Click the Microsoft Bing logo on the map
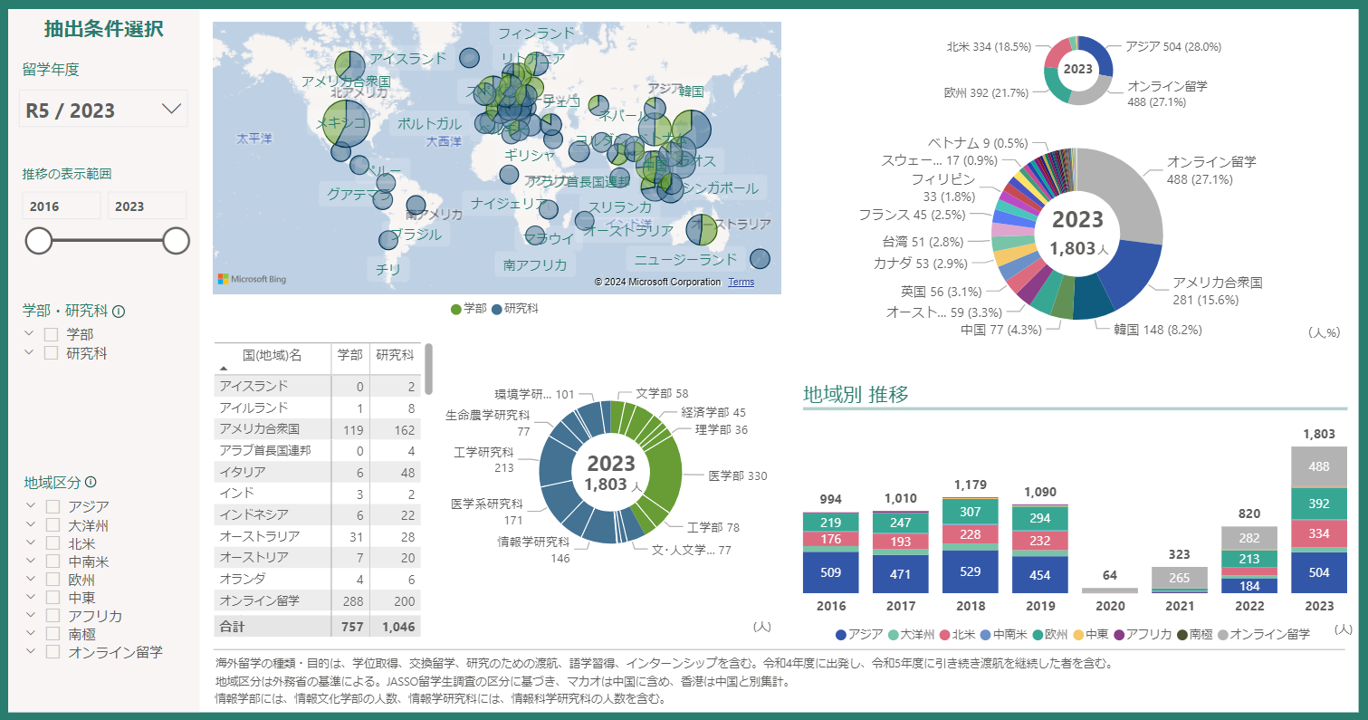Image resolution: width=1368 pixels, height=720 pixels. tap(252, 279)
